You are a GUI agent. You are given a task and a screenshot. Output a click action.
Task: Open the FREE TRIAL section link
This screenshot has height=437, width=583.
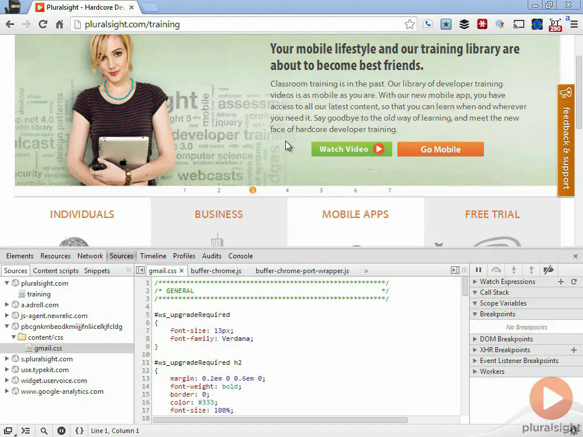coord(492,215)
